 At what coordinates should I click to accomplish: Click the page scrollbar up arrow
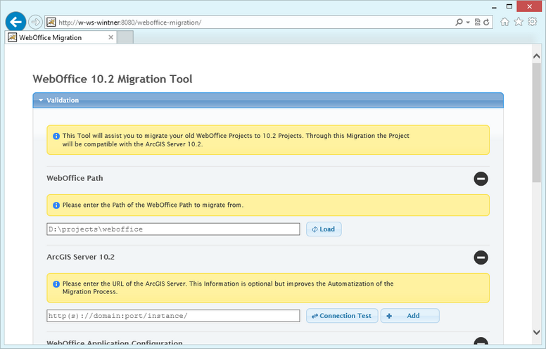(536, 56)
